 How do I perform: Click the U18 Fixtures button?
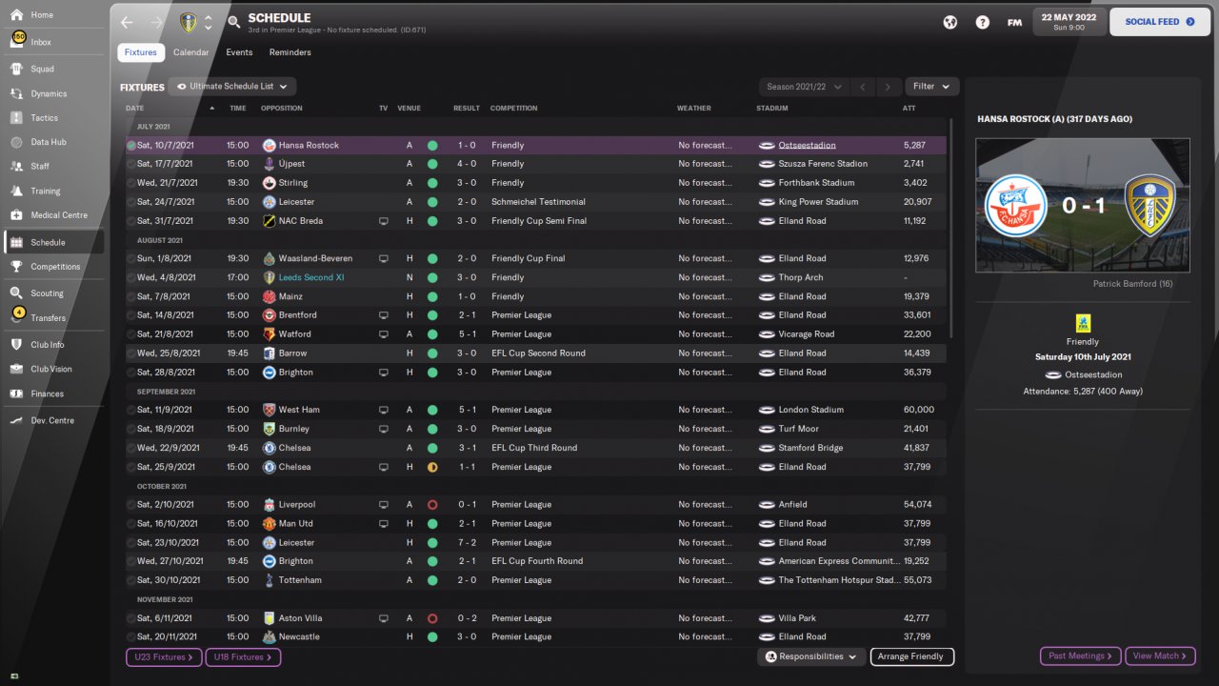click(x=243, y=657)
